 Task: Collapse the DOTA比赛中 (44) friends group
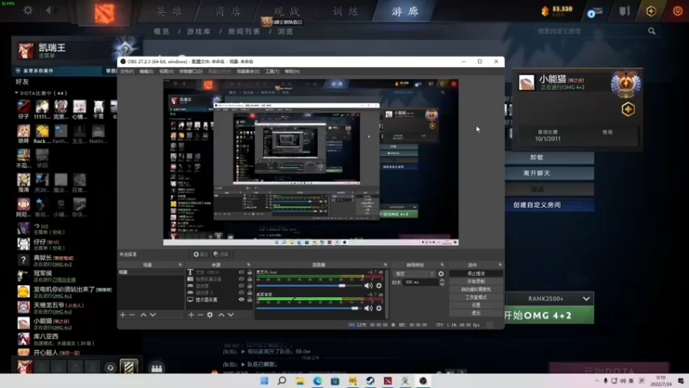[x=16, y=93]
